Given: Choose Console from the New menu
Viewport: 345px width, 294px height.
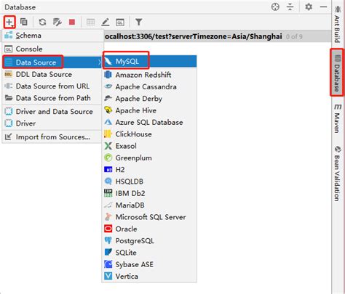Looking at the screenshot, I should coord(52,49).
